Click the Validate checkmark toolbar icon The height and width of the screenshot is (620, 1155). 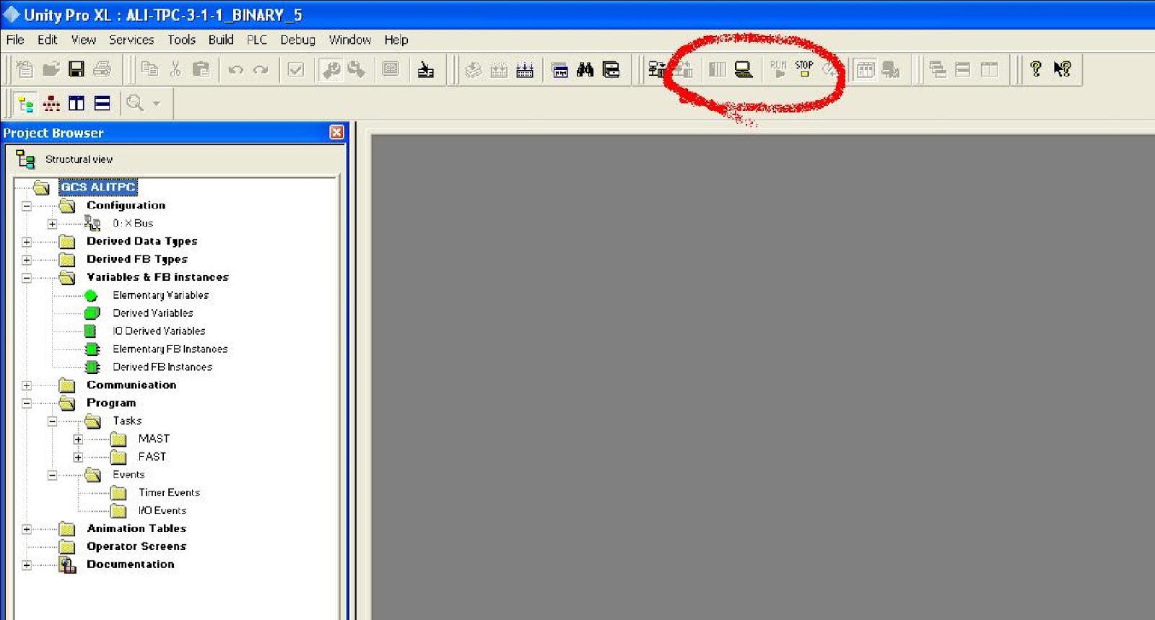[x=296, y=70]
